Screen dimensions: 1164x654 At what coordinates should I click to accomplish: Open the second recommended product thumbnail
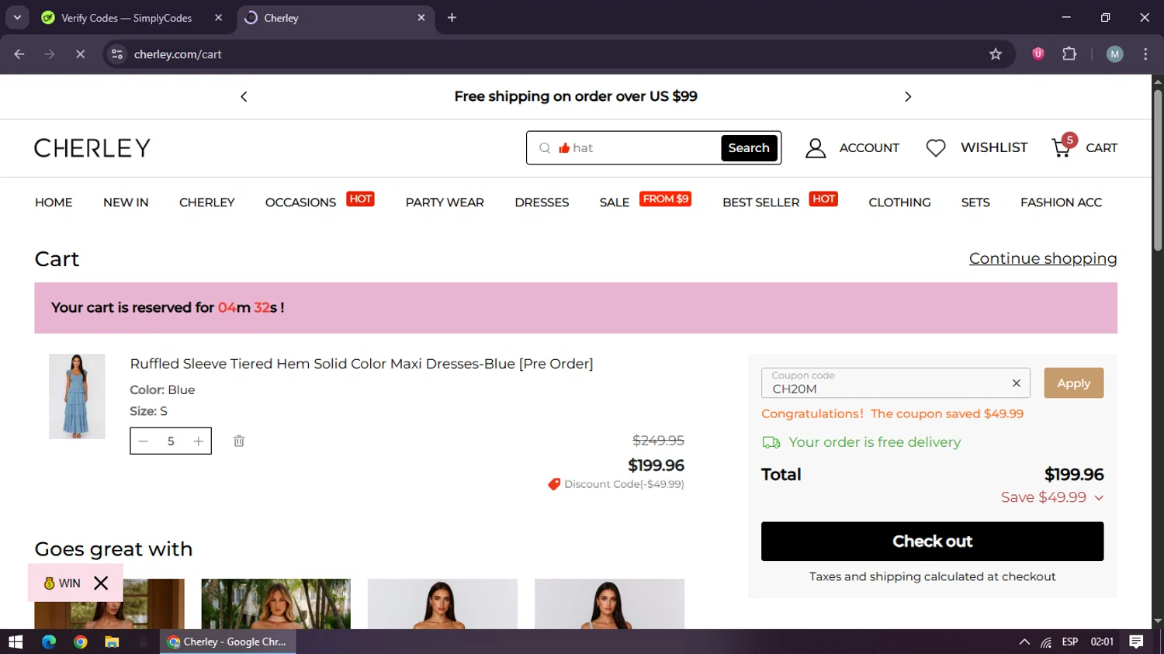click(275, 604)
